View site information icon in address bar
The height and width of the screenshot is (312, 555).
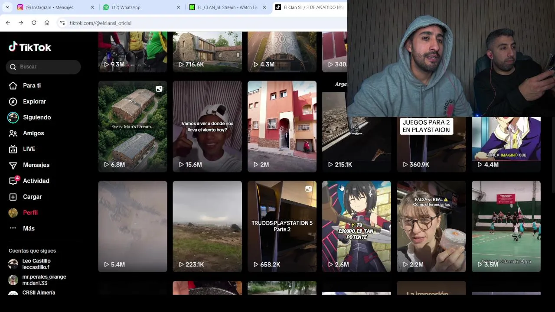[x=62, y=23]
